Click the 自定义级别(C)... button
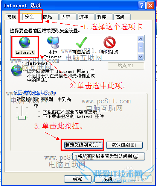The width and height of the screenshot is (157, 186). pyautogui.click(x=84, y=145)
